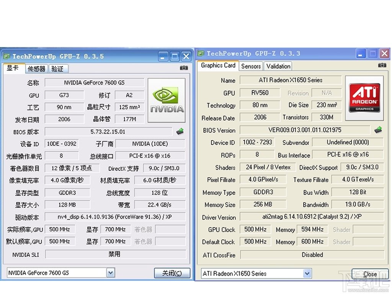Click the 90 nm technology value

pyautogui.click(x=64, y=107)
